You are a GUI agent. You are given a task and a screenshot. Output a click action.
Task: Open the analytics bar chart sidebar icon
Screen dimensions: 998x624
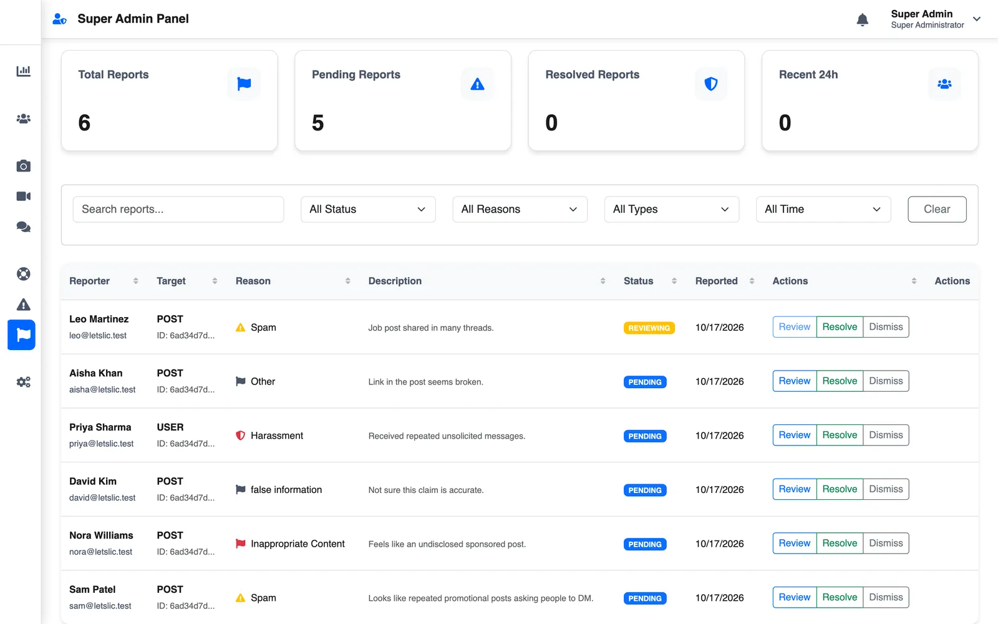pyautogui.click(x=23, y=71)
